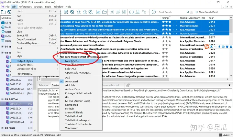Expand the Connection Files submenu
Image resolution: width=233 pixels, height=137 pixels.
tap(36, 69)
